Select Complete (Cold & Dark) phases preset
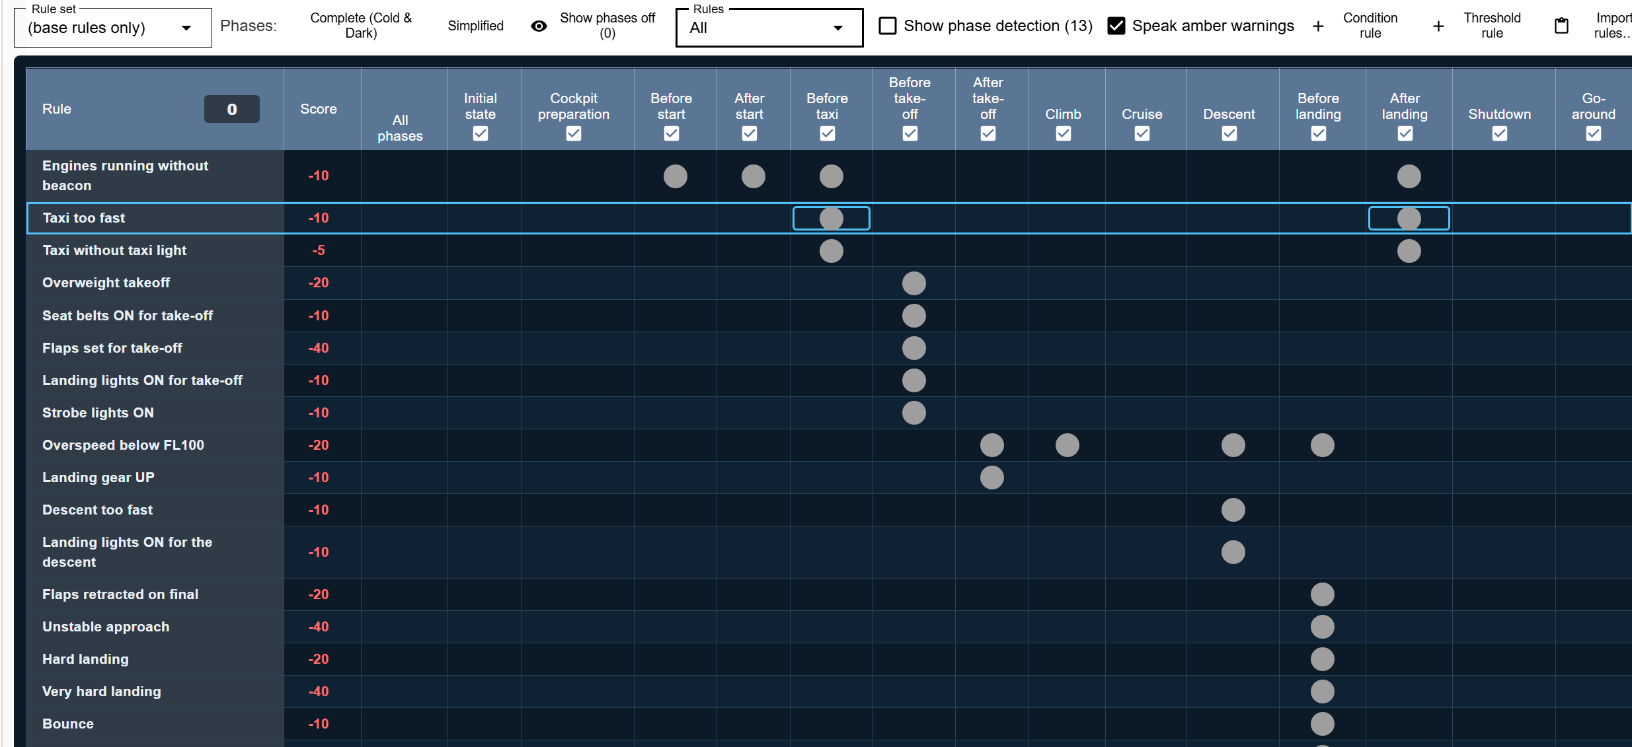Viewport: 1632px width, 747px height. click(x=361, y=26)
